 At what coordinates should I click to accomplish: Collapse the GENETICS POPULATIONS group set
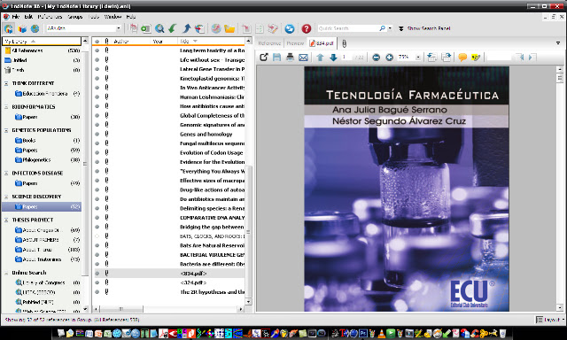(6, 130)
